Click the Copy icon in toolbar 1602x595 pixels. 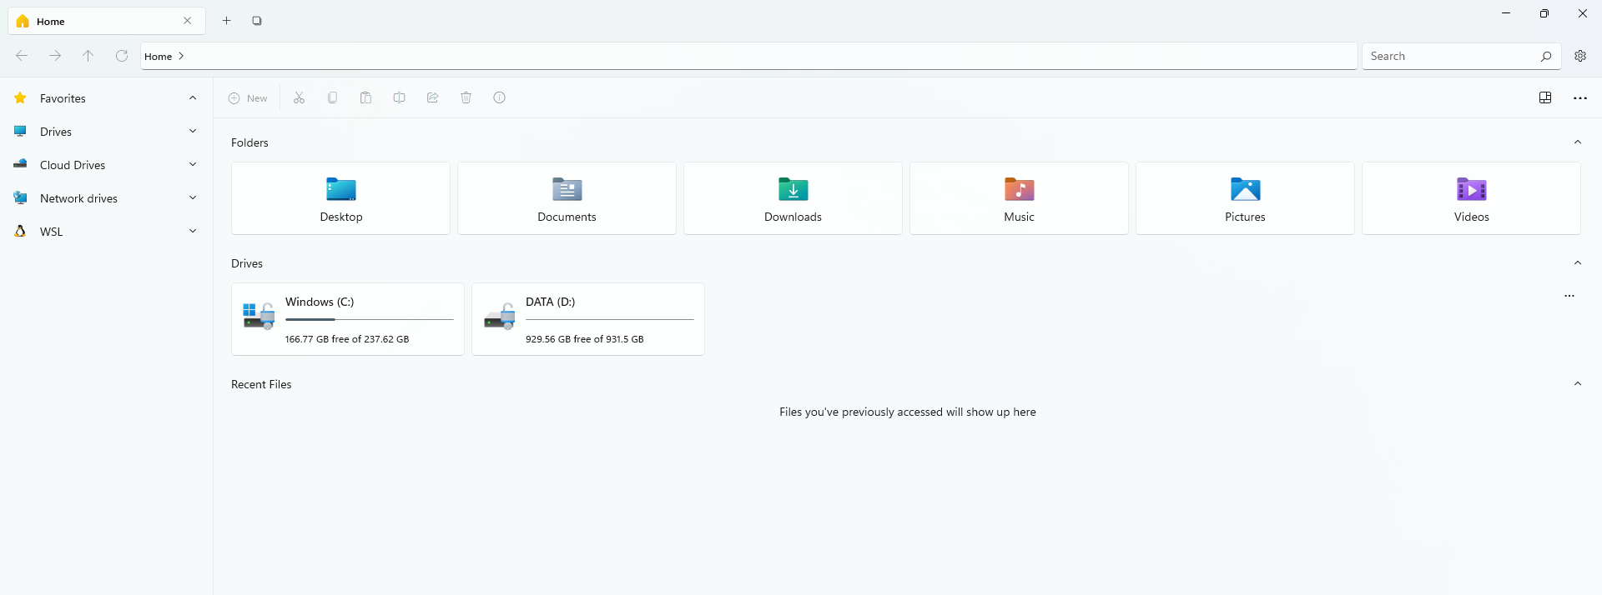[332, 98]
